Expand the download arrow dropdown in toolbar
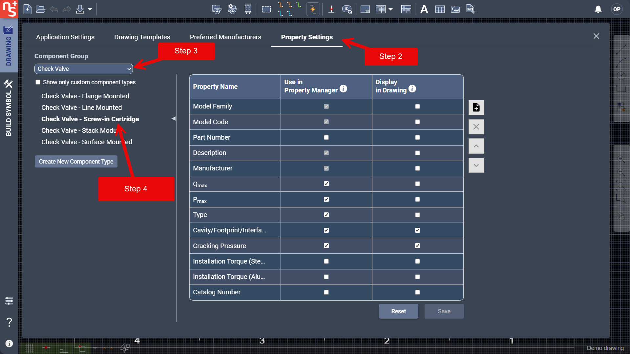630x354 pixels. pos(90,9)
